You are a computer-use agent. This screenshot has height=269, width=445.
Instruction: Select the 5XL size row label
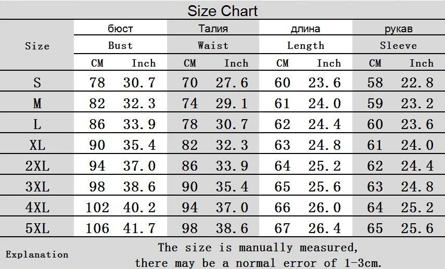(37, 228)
